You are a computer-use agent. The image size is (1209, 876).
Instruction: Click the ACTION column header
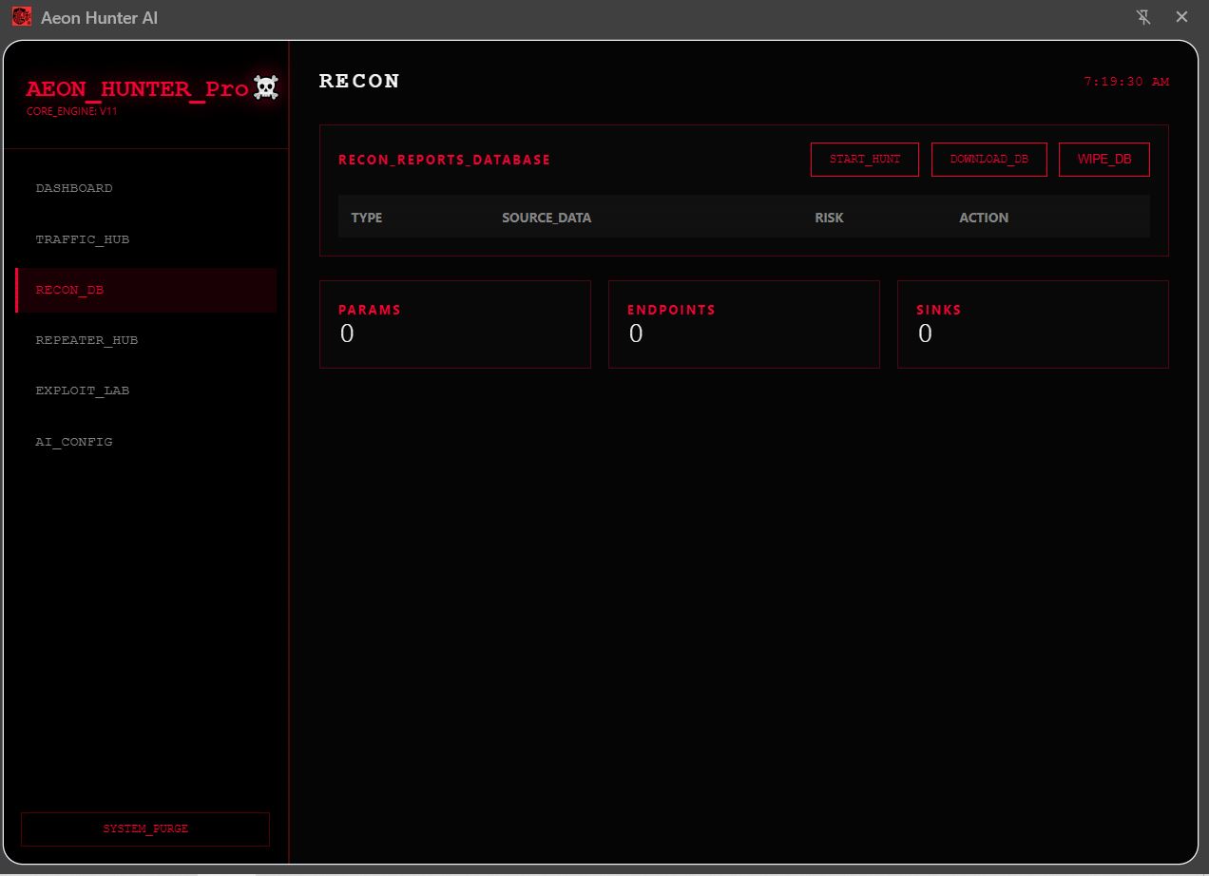[984, 218]
